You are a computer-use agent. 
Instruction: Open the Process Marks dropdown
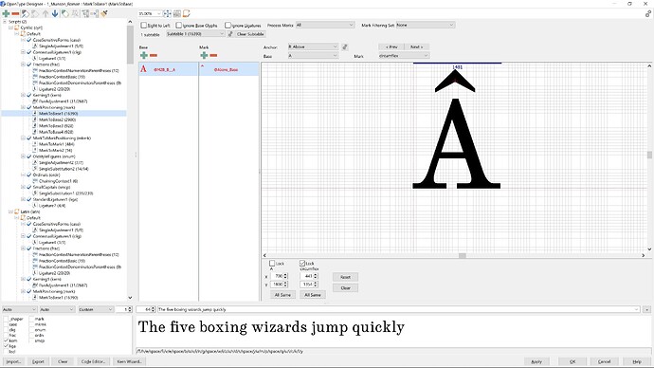coord(325,25)
